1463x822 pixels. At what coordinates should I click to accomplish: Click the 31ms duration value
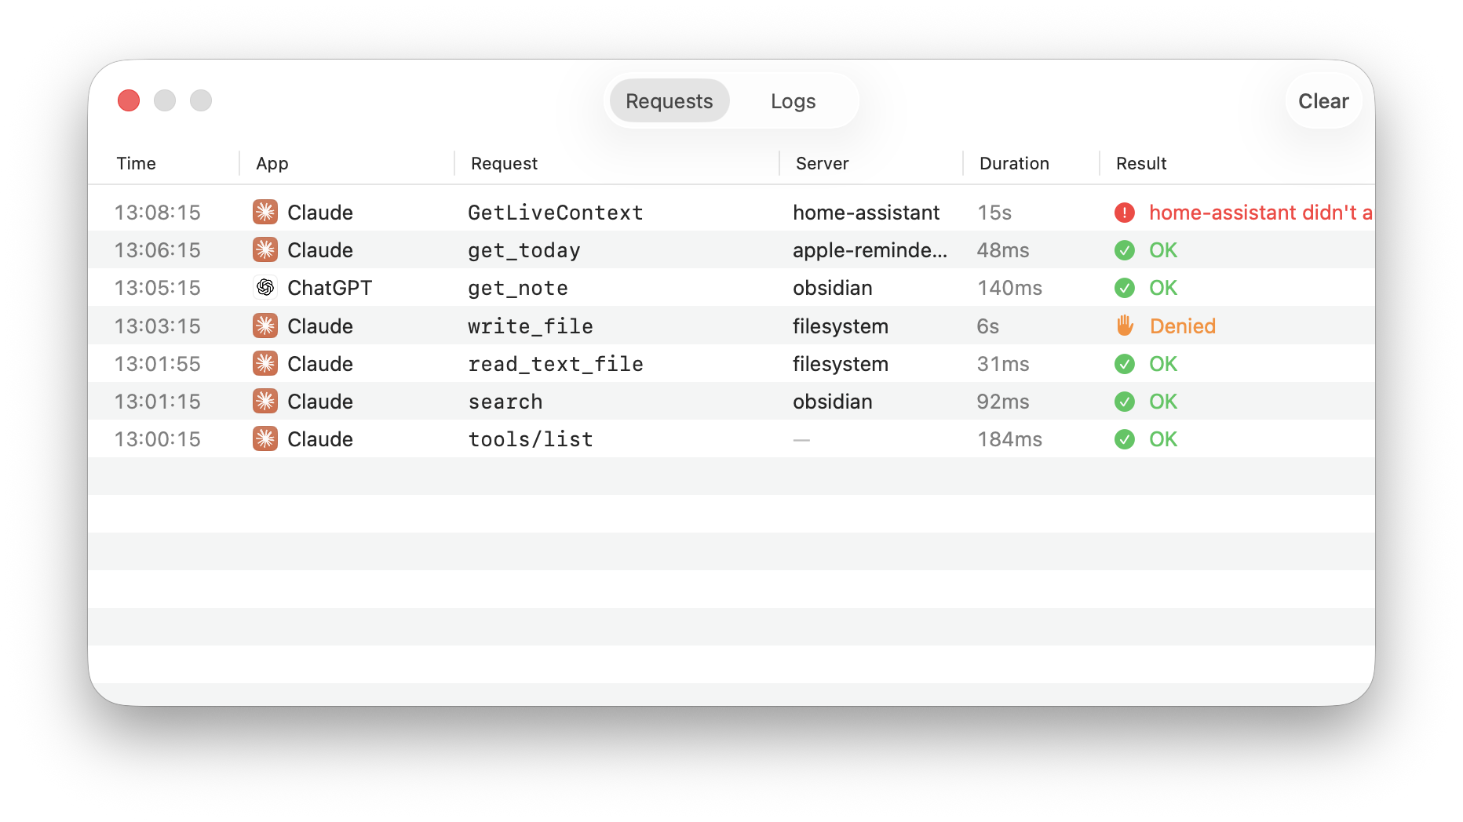click(x=1003, y=364)
